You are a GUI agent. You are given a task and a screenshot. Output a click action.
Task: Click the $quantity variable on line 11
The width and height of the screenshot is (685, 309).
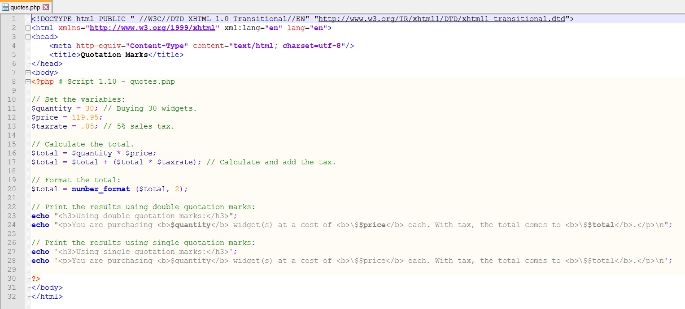click(52, 108)
